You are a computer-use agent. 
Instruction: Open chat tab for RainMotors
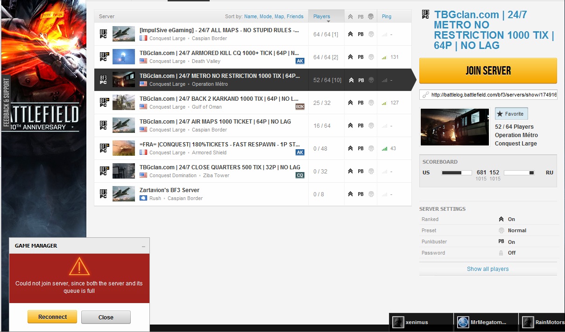click(542, 322)
